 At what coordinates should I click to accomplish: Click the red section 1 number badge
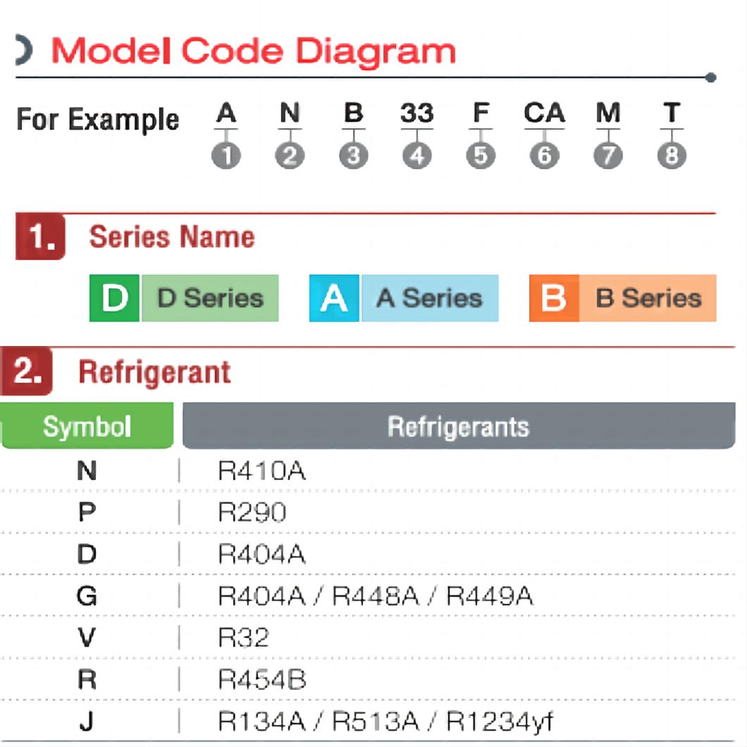[40, 236]
